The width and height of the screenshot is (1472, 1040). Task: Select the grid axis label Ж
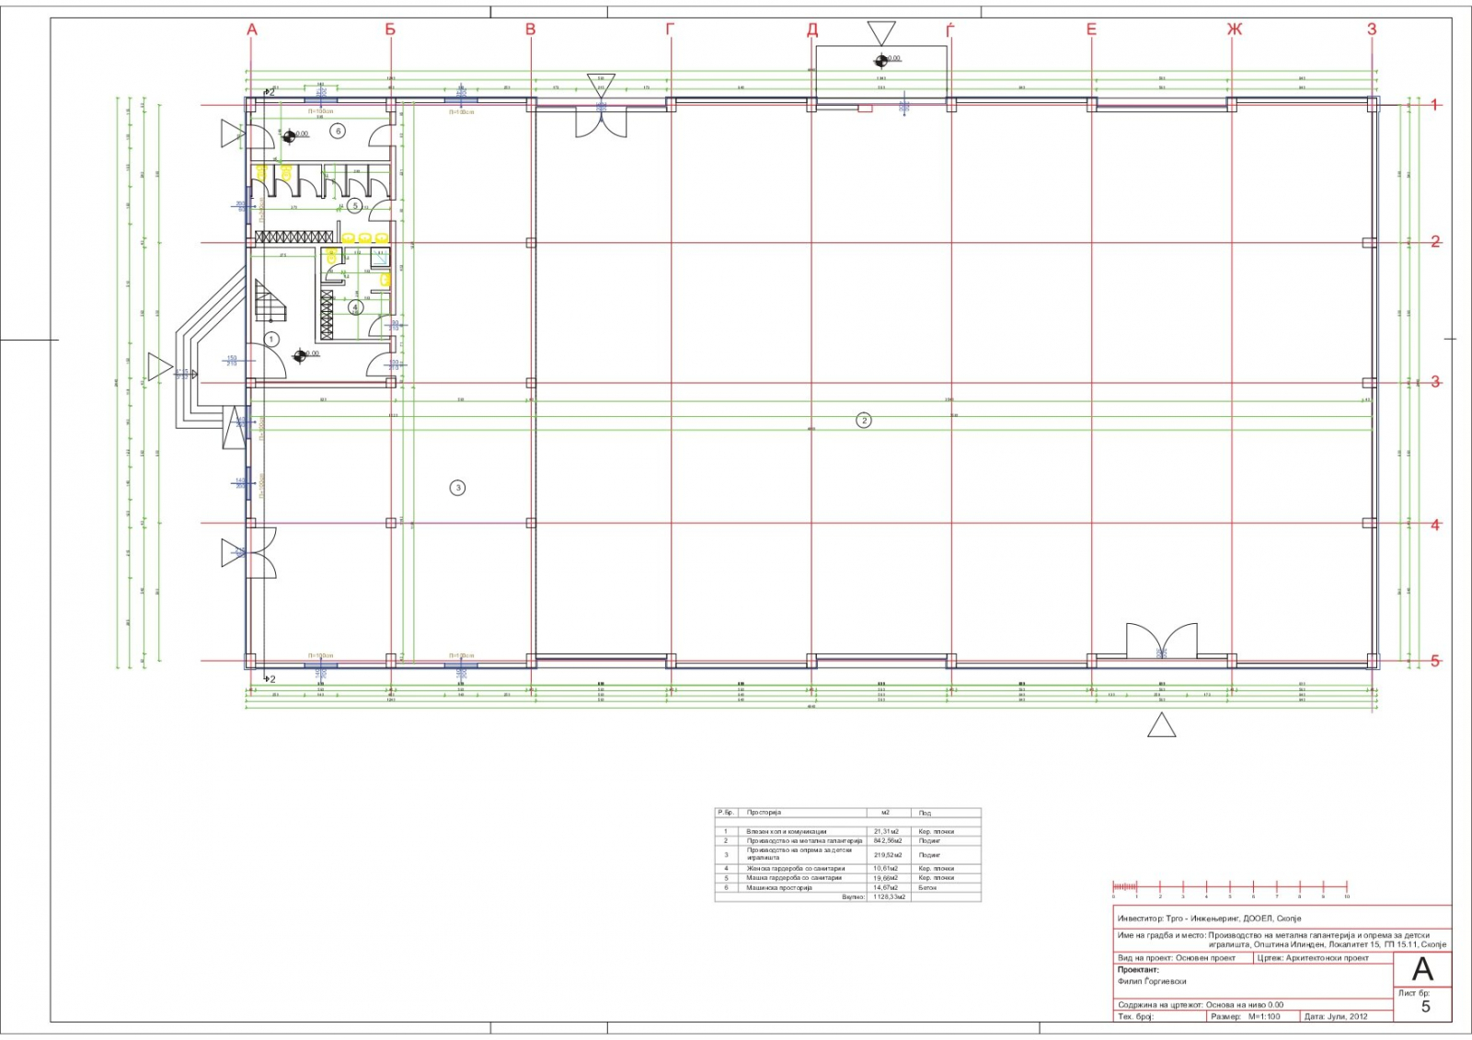click(x=1234, y=29)
